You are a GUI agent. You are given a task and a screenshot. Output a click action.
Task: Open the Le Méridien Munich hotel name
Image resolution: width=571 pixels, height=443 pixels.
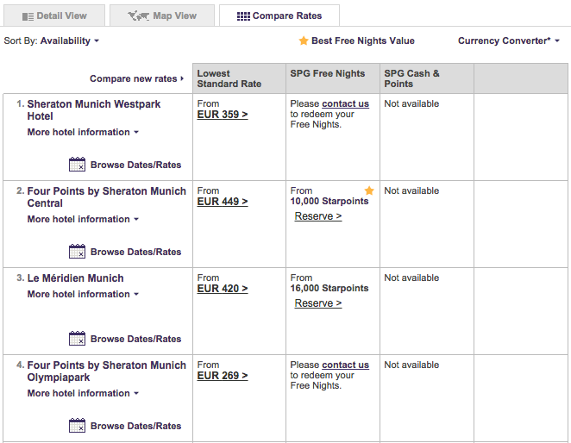point(75,278)
